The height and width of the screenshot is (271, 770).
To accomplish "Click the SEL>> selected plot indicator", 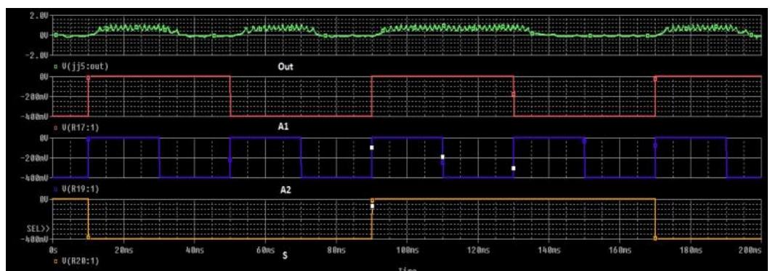I will 38,229.
